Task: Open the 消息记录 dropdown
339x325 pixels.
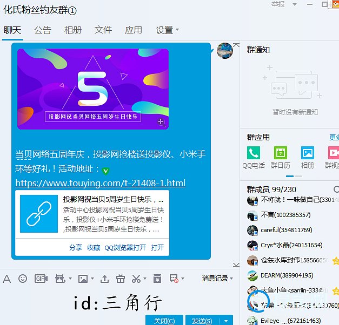Action: (217, 279)
